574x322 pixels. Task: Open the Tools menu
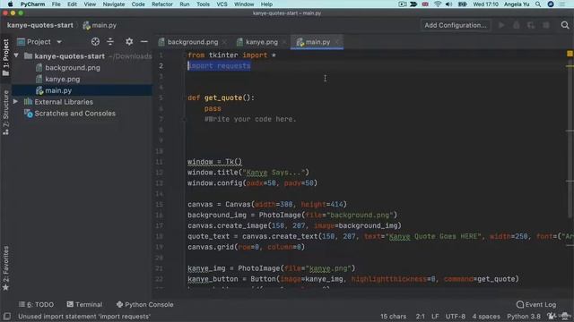203,4
